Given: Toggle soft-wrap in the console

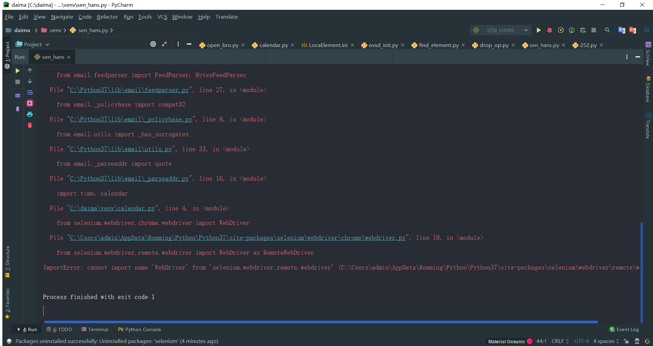Looking at the screenshot, I should (x=30, y=92).
